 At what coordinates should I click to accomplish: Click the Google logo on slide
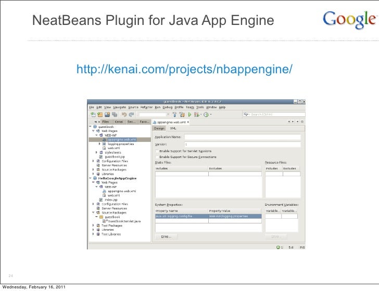(349, 19)
